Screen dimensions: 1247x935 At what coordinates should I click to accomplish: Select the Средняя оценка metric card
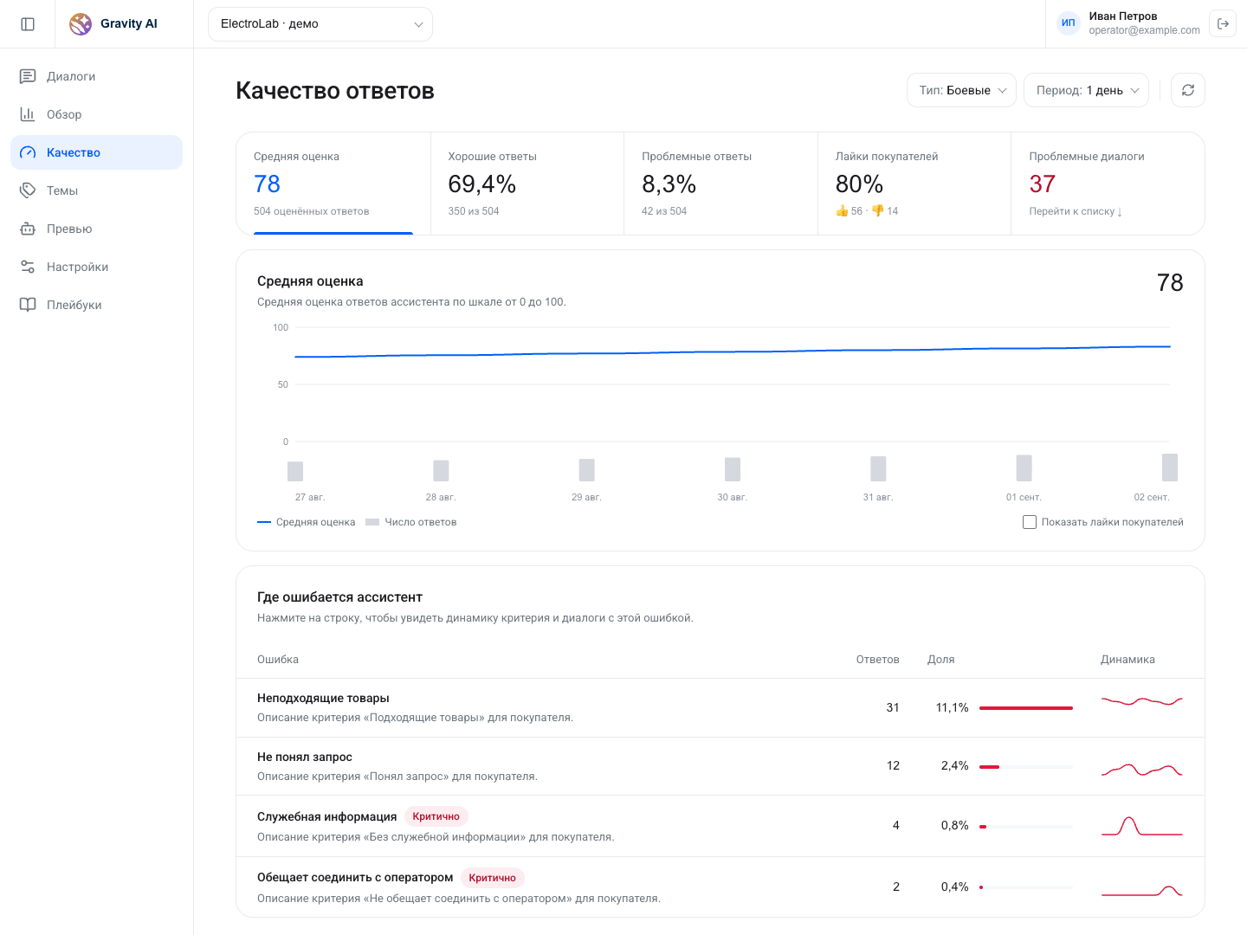point(333,184)
